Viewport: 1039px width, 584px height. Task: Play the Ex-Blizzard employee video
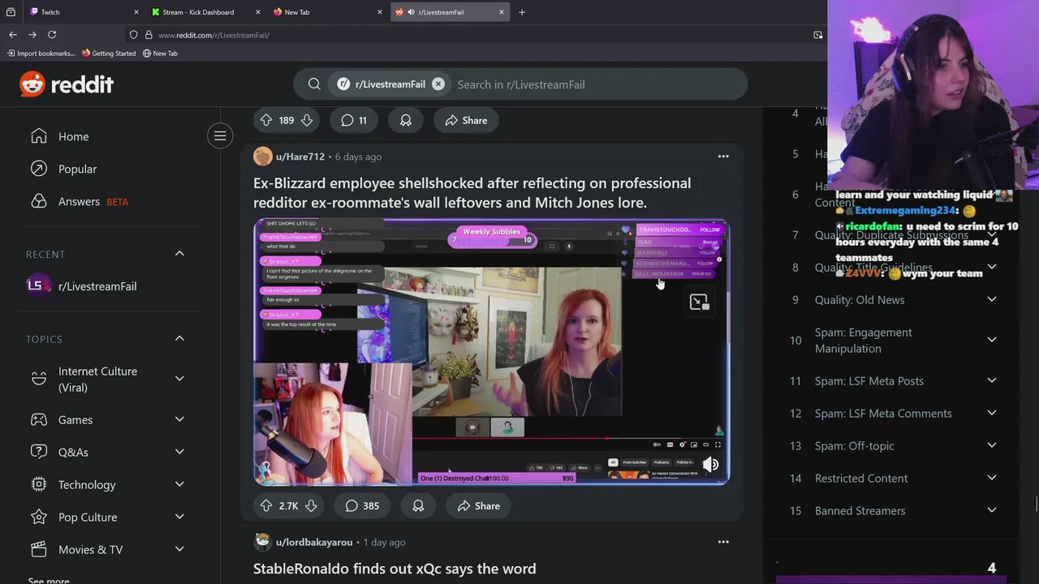click(x=491, y=352)
